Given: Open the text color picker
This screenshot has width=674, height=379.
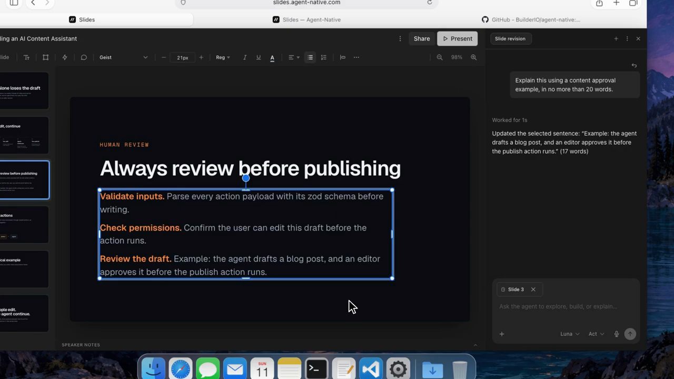Looking at the screenshot, I should click(272, 57).
